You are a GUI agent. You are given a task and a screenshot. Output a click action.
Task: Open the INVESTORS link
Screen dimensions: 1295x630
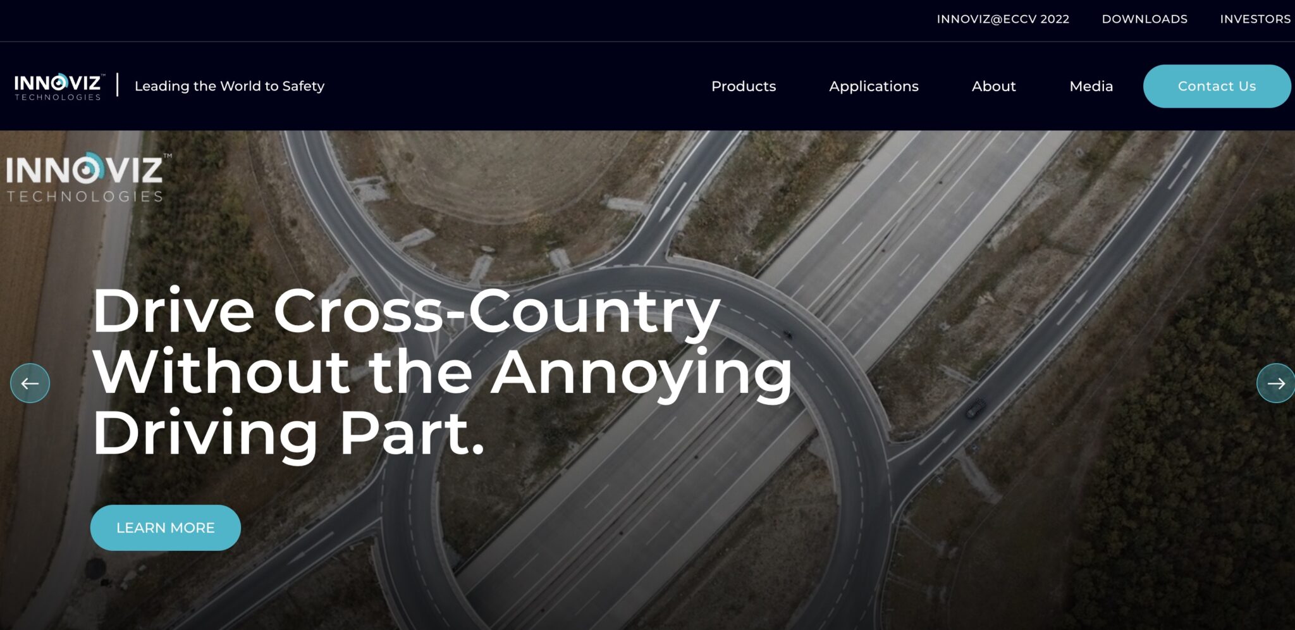(x=1255, y=19)
